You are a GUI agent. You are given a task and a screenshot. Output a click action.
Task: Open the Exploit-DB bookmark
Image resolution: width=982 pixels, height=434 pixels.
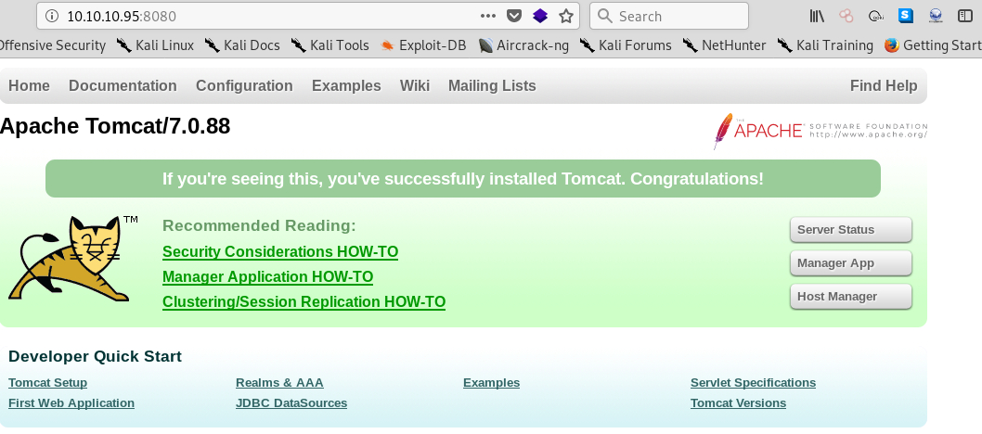point(423,45)
